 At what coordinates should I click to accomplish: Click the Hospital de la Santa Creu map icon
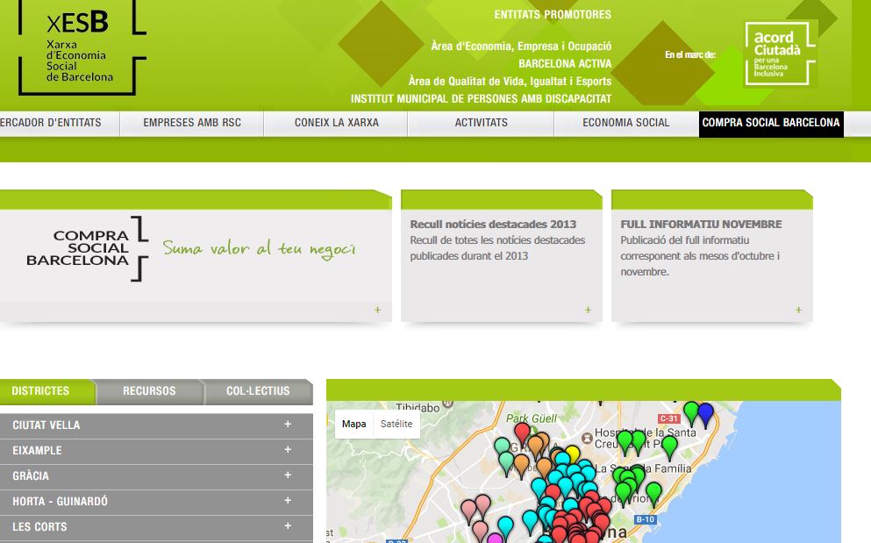coord(587,438)
